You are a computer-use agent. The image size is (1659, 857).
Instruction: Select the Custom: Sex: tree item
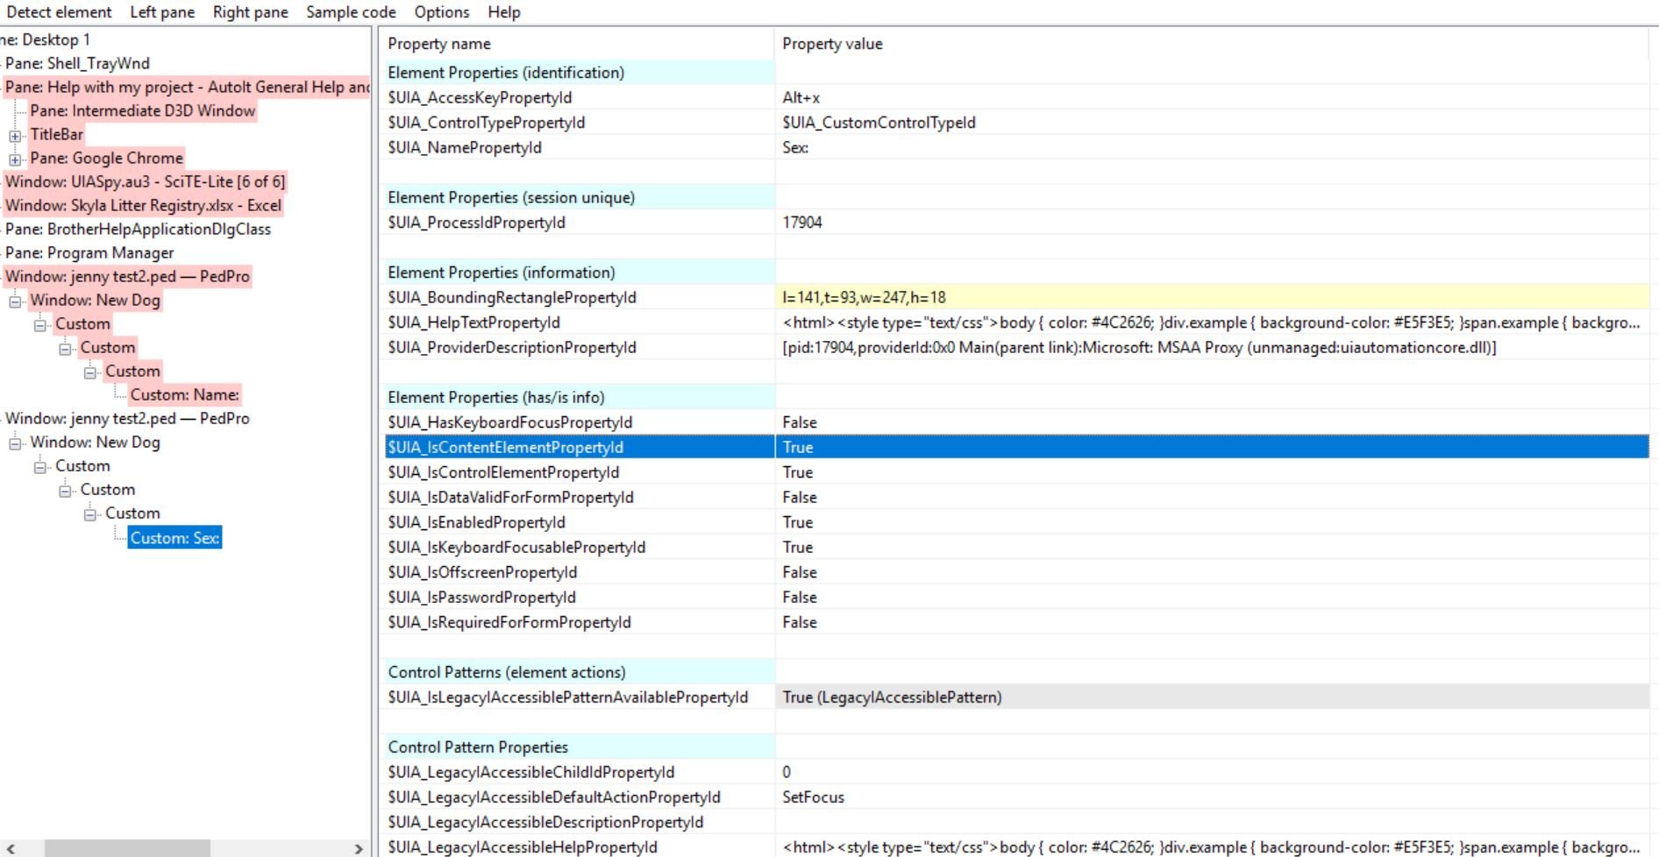174,537
